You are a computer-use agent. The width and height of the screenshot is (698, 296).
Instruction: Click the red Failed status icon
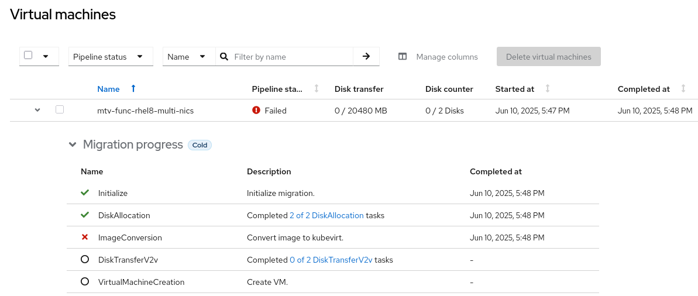[x=256, y=110]
